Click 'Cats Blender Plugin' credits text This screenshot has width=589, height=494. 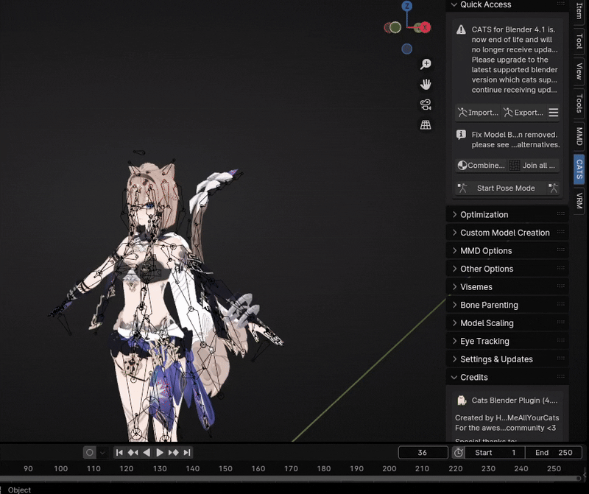click(515, 401)
